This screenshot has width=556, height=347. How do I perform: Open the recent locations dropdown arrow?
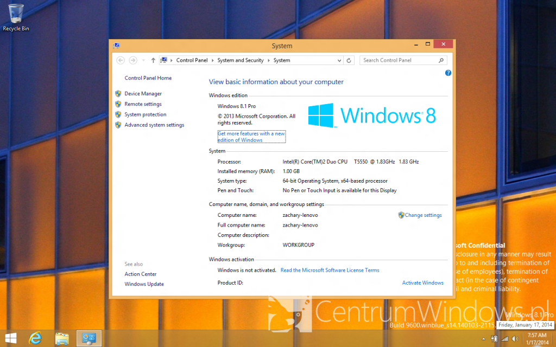click(x=143, y=61)
